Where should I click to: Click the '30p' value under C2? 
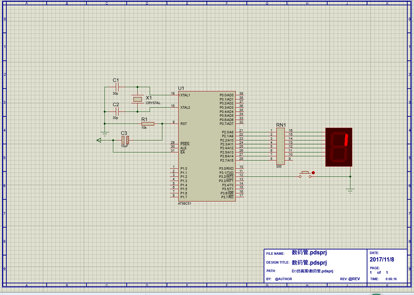[x=115, y=118]
